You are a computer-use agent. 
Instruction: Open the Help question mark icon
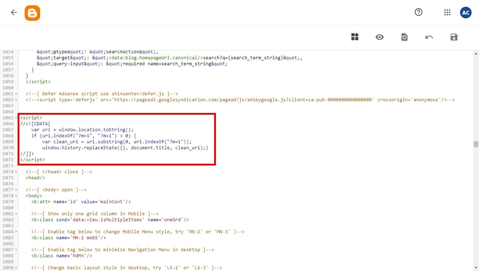pos(418,12)
